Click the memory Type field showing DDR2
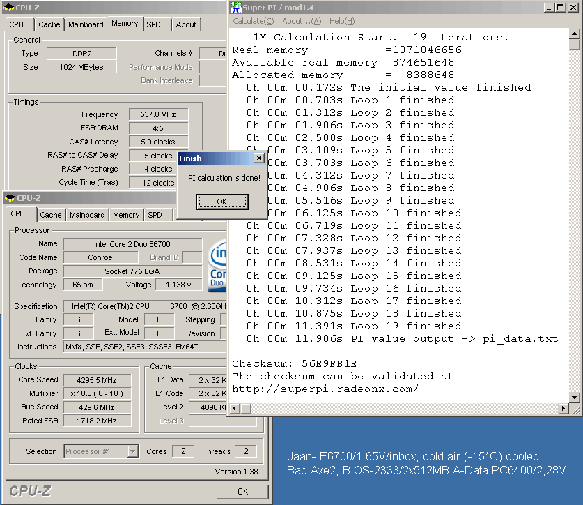Screen dimensions: 583x505 coord(81,54)
